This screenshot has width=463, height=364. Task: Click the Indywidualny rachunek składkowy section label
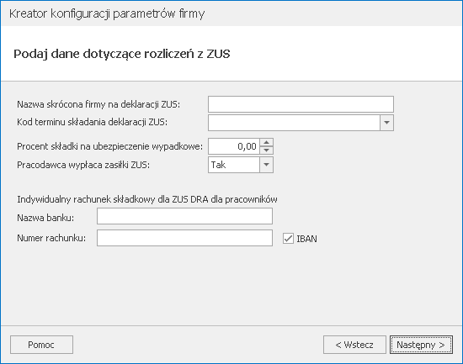(147, 200)
